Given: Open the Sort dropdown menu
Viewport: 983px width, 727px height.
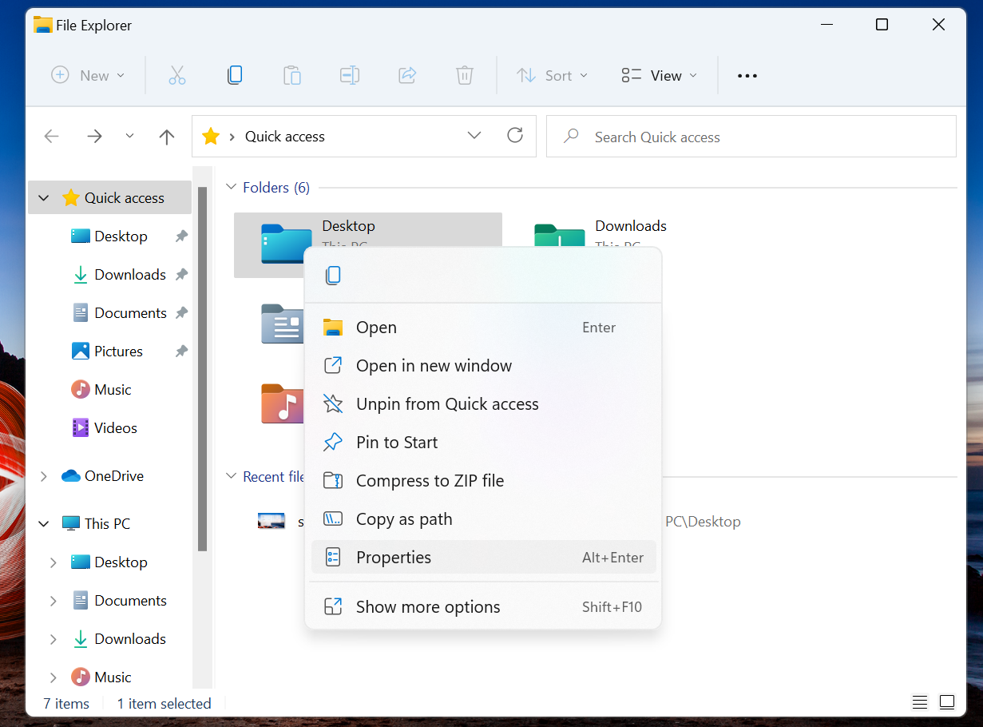Looking at the screenshot, I should (x=552, y=75).
